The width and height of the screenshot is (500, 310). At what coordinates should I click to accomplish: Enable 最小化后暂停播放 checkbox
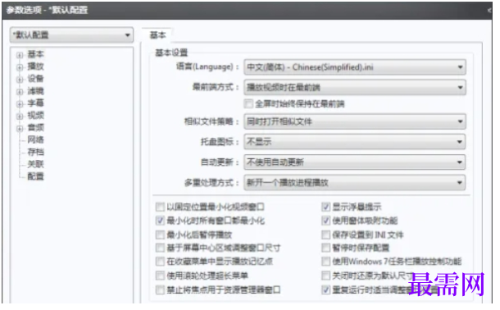[160, 235]
